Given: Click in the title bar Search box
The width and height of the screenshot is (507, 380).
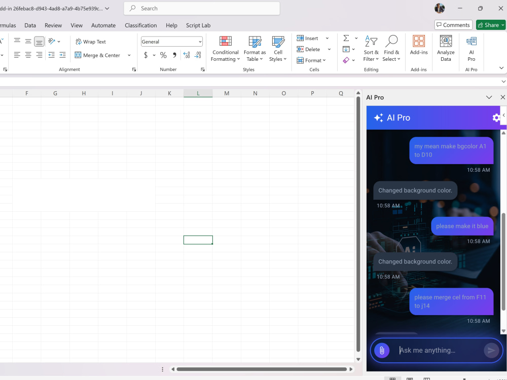Looking at the screenshot, I should tap(202, 9).
